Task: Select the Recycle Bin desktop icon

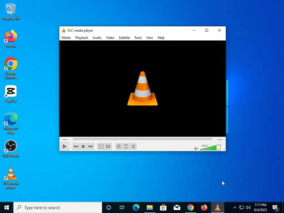Action: click(x=11, y=11)
